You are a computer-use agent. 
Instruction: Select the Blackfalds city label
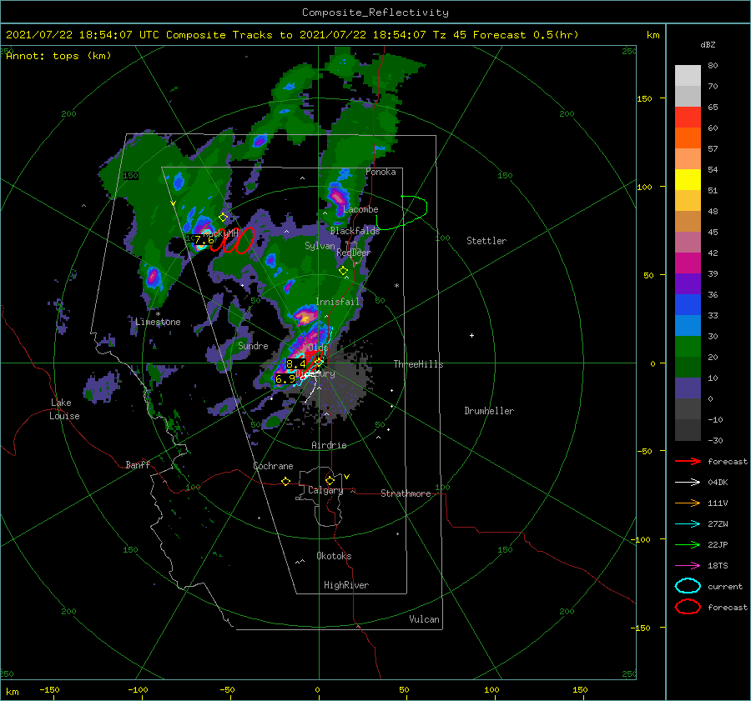tap(355, 231)
